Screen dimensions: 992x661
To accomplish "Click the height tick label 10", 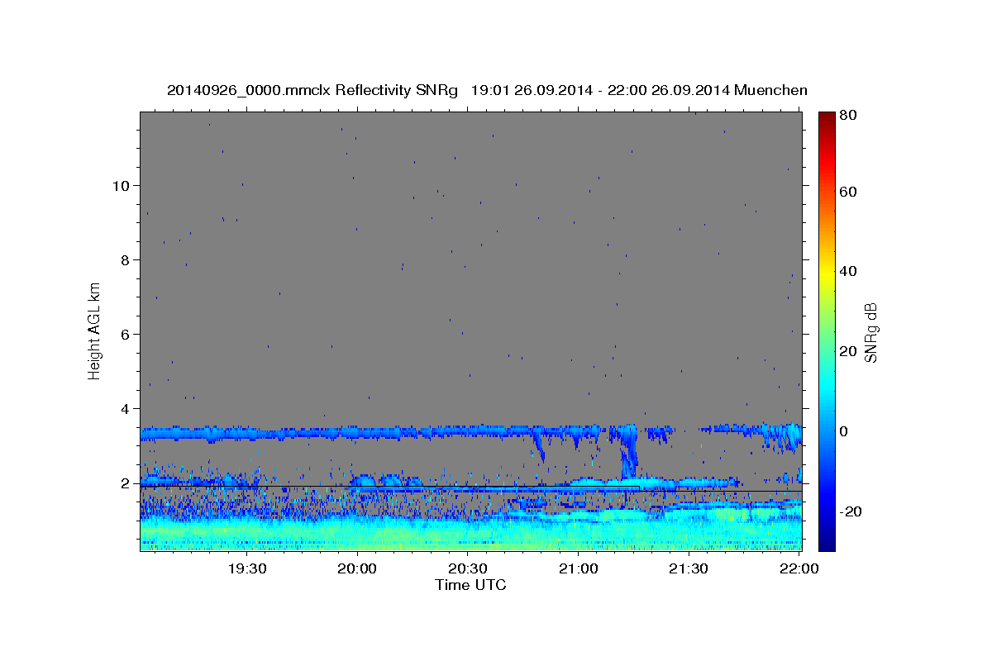I will (x=121, y=185).
